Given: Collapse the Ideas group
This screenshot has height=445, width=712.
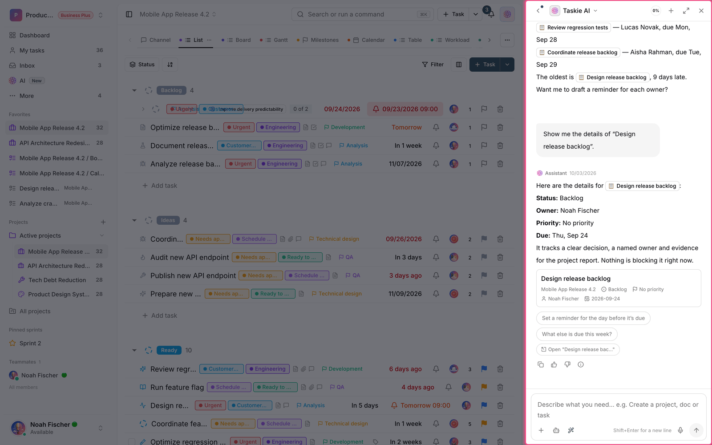Looking at the screenshot, I should point(134,220).
